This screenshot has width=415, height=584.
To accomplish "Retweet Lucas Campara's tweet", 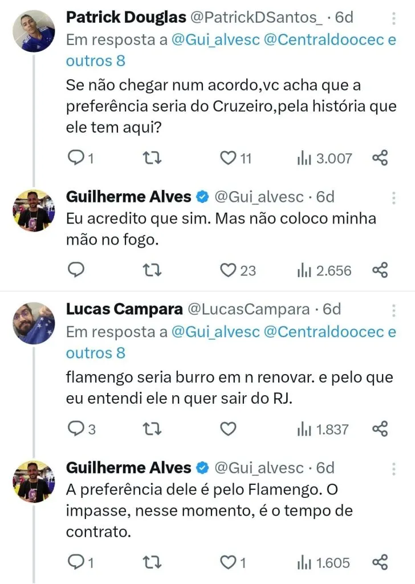I will point(152,428).
